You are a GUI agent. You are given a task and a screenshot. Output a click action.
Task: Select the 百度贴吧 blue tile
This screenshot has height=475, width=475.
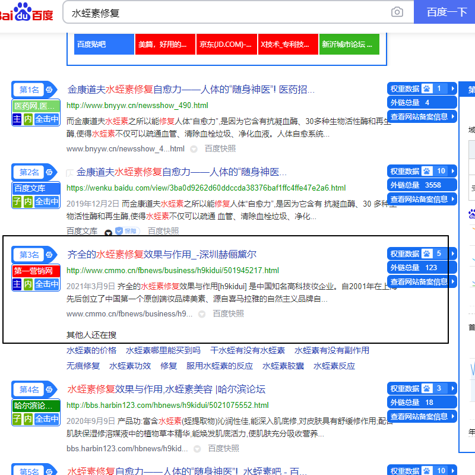[x=104, y=44]
